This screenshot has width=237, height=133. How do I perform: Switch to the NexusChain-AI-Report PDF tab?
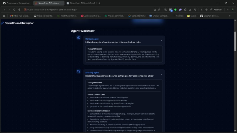click(x=81, y=3)
